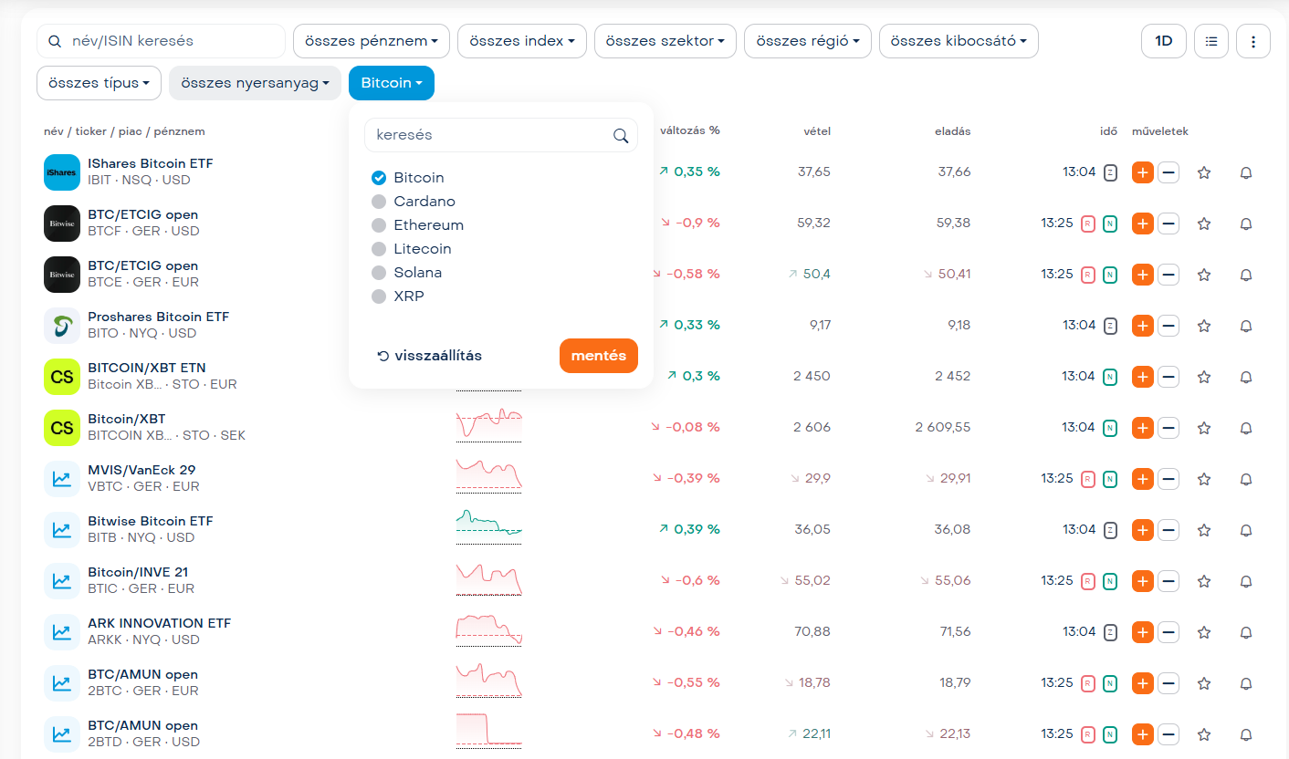Click the orange plus button for IShares Bitcoin ETF

1142,172
